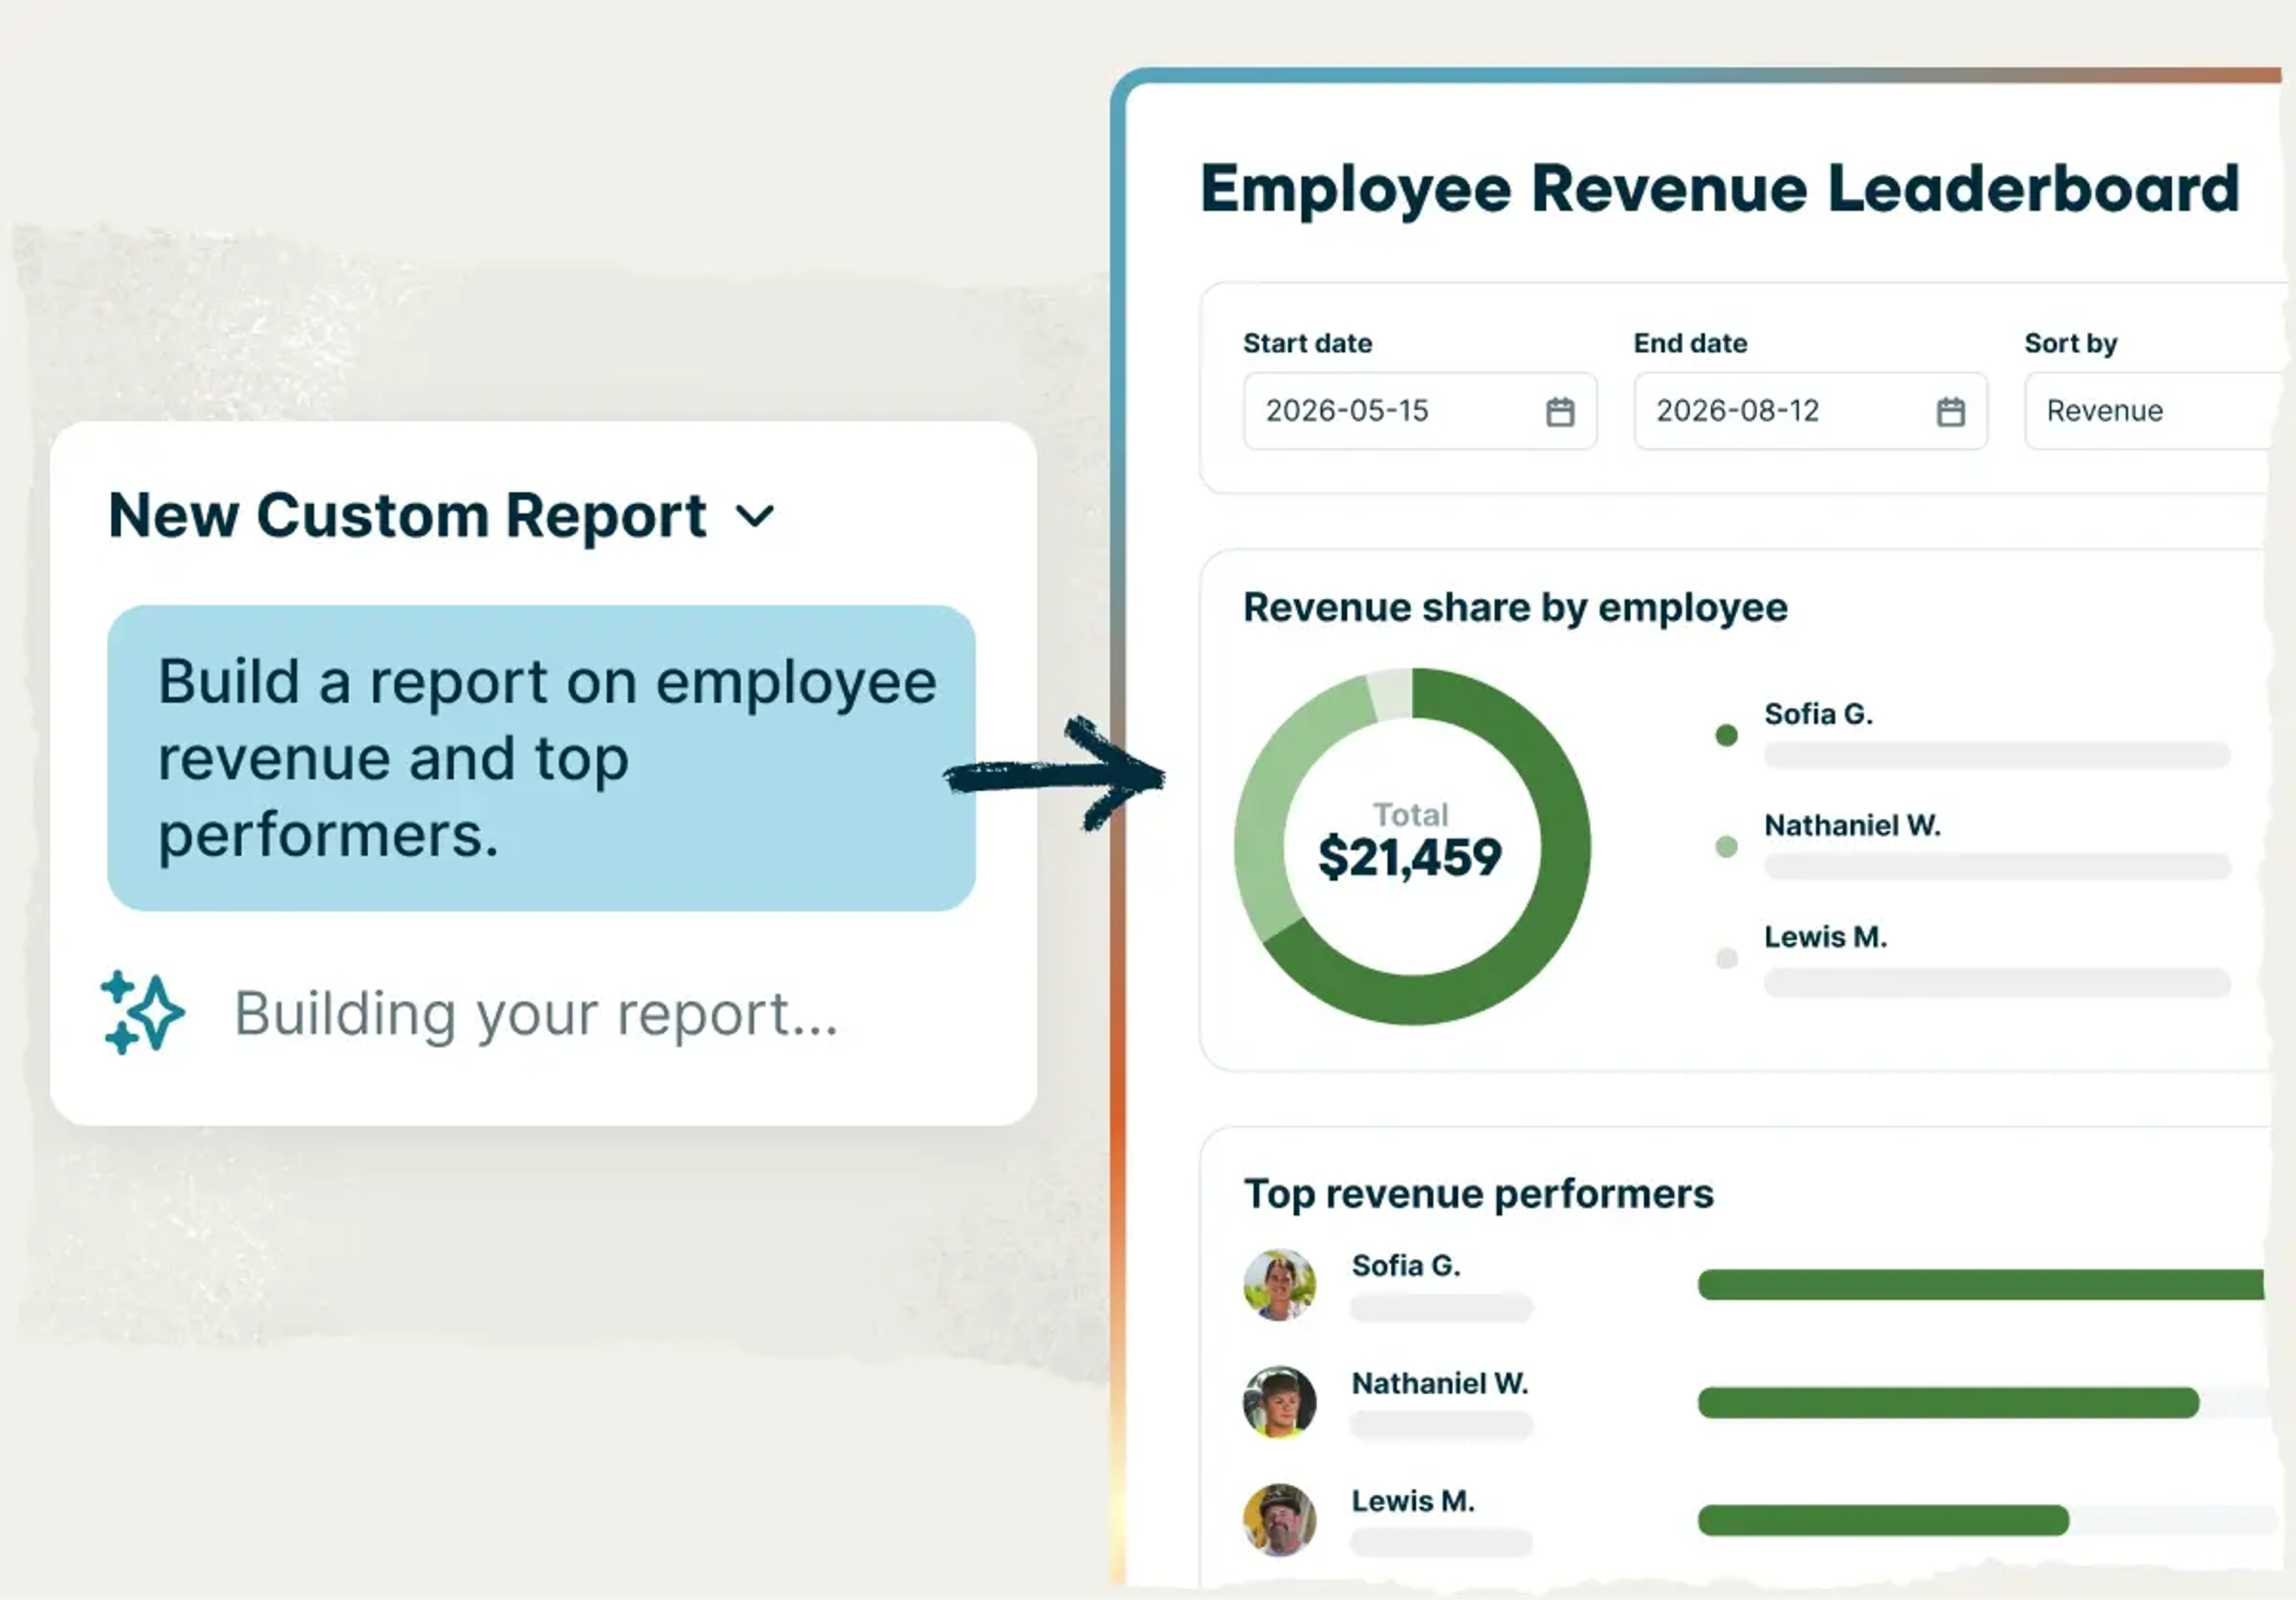Click the Start date label
Viewport: 2296px width, 1600px height.
coord(1307,343)
